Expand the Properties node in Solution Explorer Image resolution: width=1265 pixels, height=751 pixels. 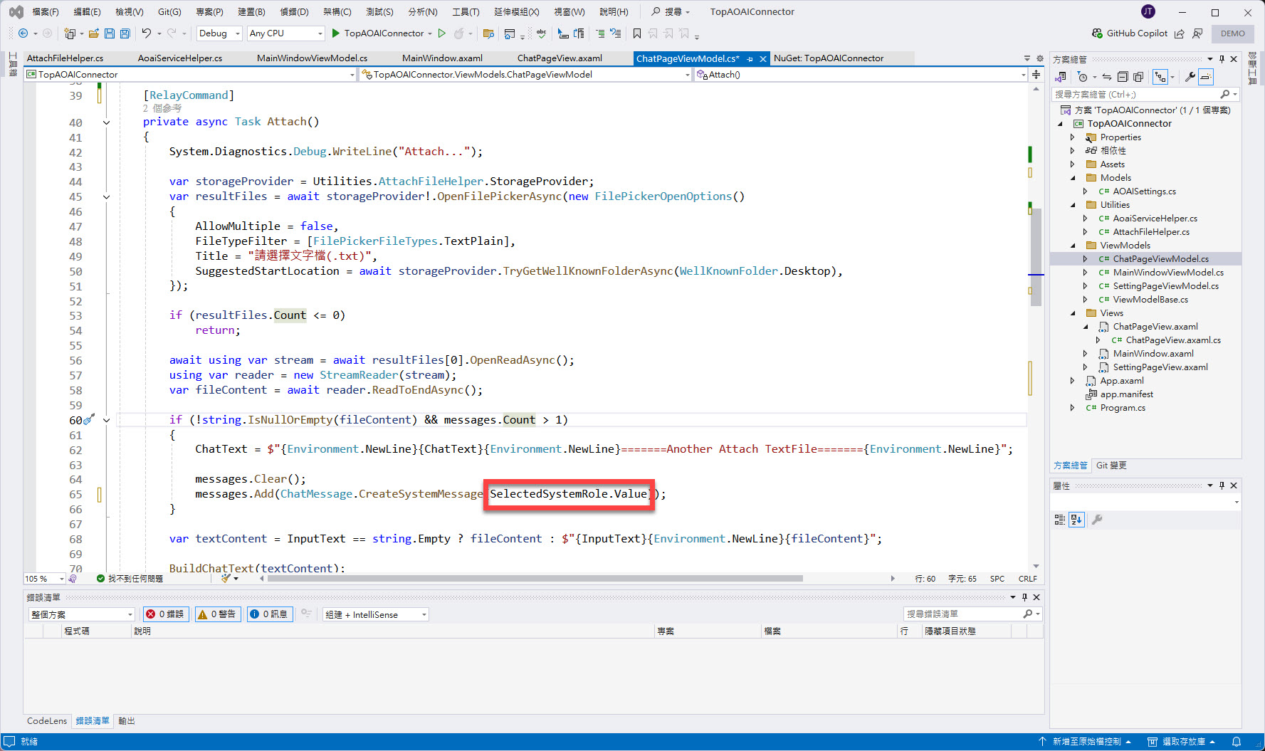(x=1073, y=137)
